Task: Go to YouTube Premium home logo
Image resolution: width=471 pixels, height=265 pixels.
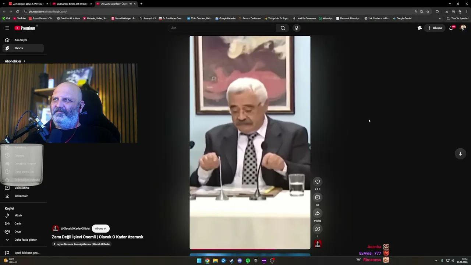Action: pos(25,28)
